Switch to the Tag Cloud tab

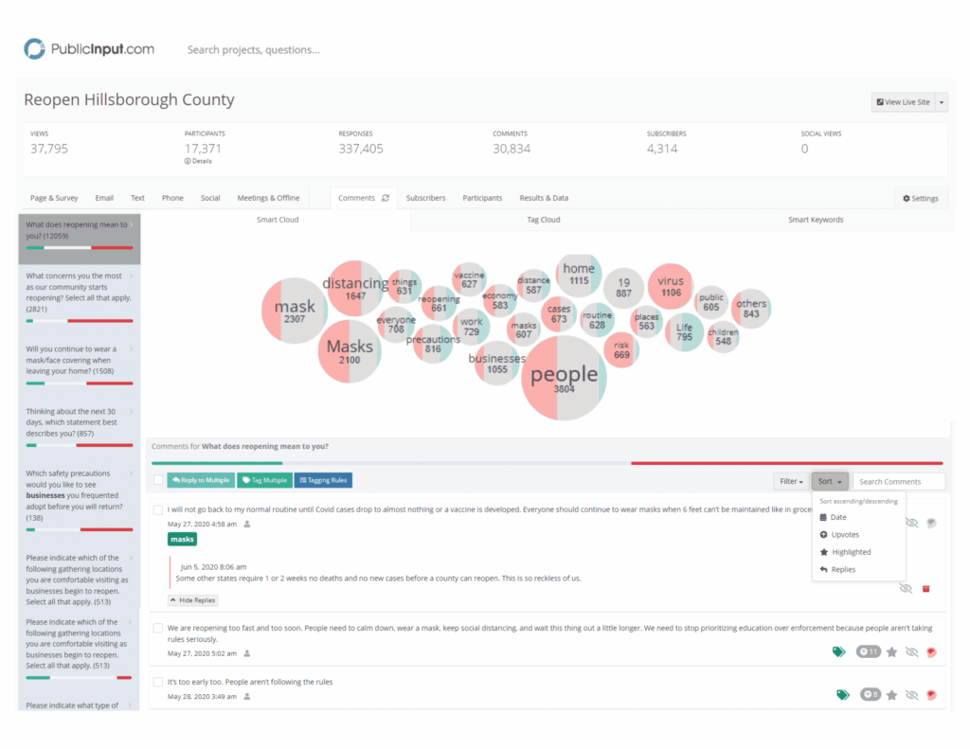543,220
